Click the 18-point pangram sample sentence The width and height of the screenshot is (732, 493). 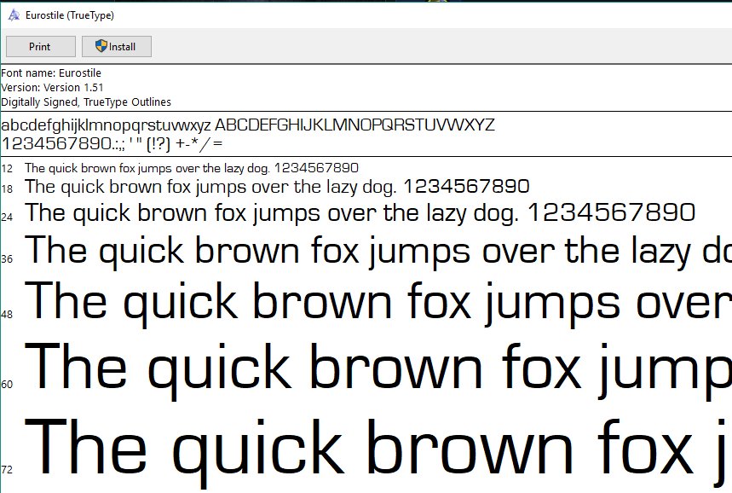coord(277,187)
